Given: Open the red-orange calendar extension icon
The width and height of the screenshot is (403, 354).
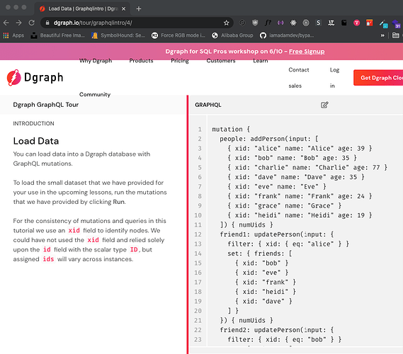Looking at the screenshot, I should [369, 23].
